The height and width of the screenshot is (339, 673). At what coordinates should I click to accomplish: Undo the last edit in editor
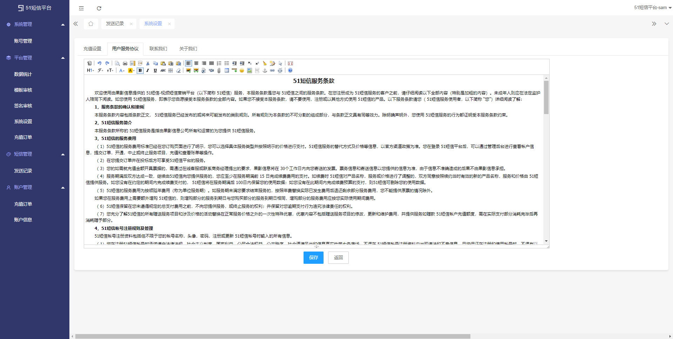tap(100, 63)
